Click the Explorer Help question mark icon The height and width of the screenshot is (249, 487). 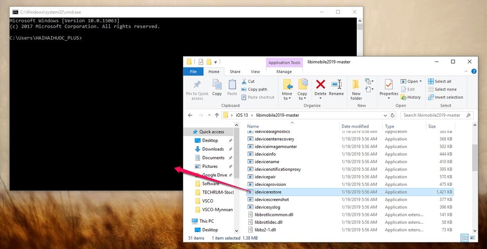[474, 71]
